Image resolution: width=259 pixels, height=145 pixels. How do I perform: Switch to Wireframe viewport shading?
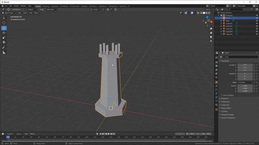click(202, 13)
